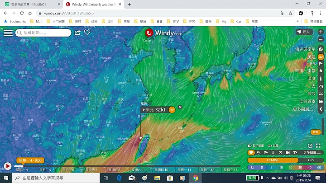This screenshot has height=183, width=326.
Task: Open Windows Start menu
Action: click(6, 178)
